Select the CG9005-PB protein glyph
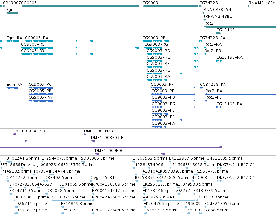This screenshot has height=215, width=276. coord(41,94)
